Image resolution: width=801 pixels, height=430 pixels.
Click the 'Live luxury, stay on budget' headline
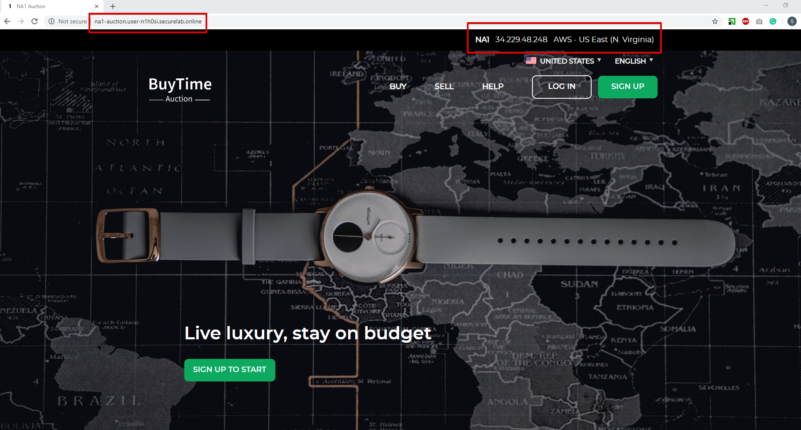308,333
